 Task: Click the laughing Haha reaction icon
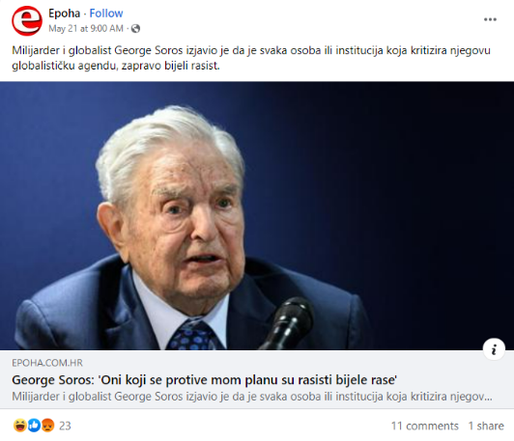20,426
